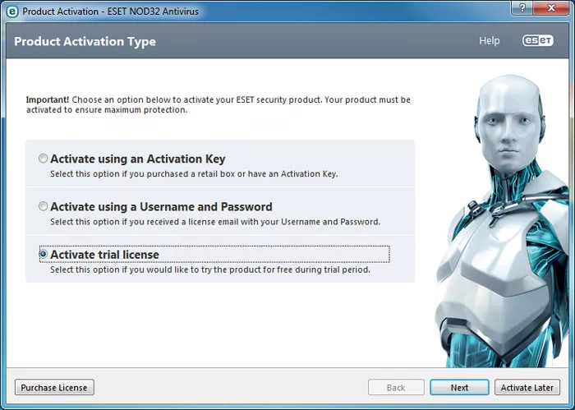Click the ESET app icon in title bar
This screenshot has height=410, width=575.
click(x=12, y=12)
